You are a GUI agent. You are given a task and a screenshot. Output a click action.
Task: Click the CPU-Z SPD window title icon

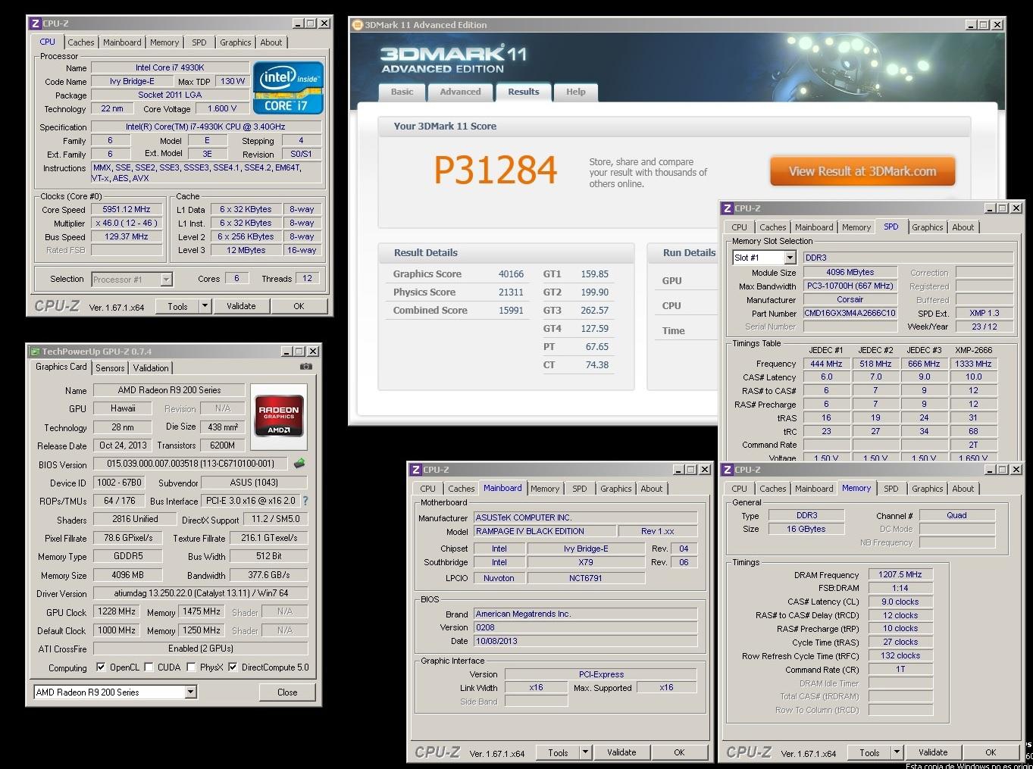[727, 208]
